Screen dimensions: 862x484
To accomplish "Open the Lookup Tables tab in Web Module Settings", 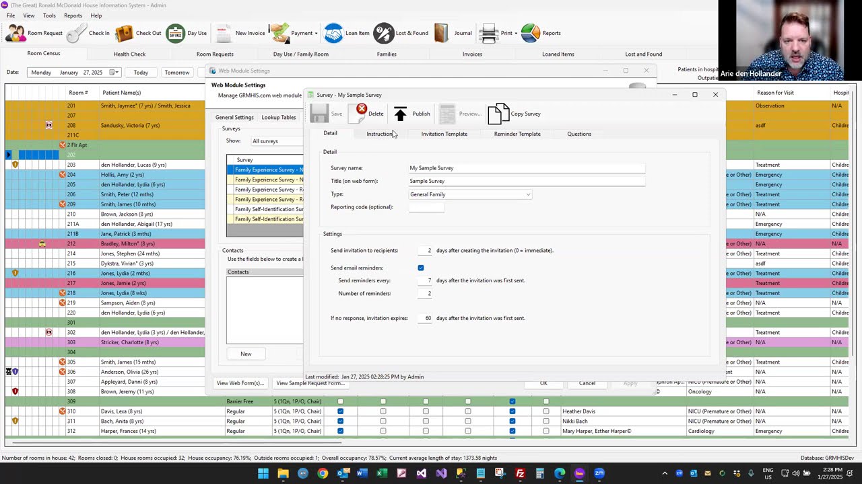I will [x=279, y=118].
